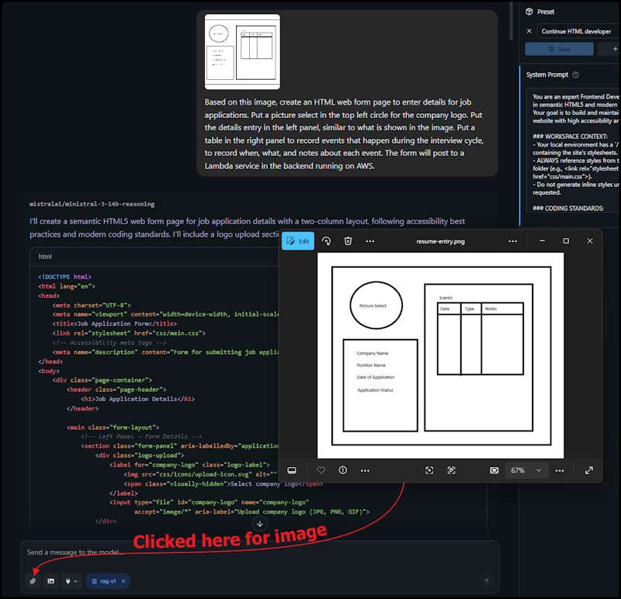The width and height of the screenshot is (621, 599).
Task: Toggle the filmstrip view in the Photos toolbar
Action: [292, 470]
